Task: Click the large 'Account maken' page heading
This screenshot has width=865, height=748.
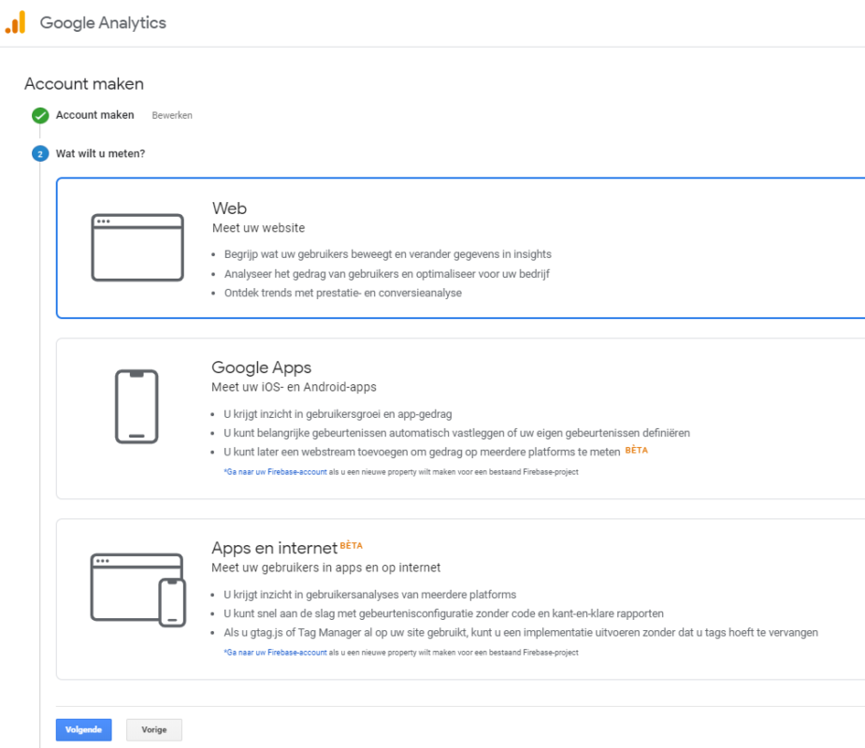Action: (84, 84)
